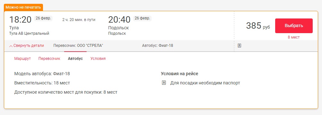Click Автобус: Фиат-18 in gray bar
Screen dimensions: 322x115
pyautogui.click(x=157, y=46)
